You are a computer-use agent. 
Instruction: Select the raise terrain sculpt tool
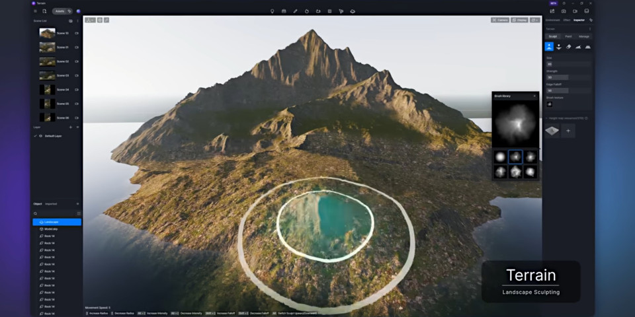click(x=549, y=47)
